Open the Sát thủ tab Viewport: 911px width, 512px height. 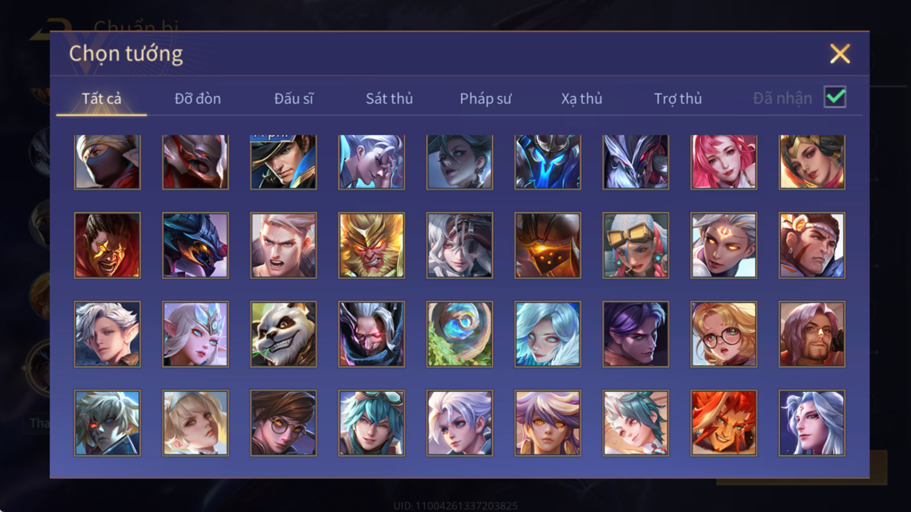click(389, 98)
